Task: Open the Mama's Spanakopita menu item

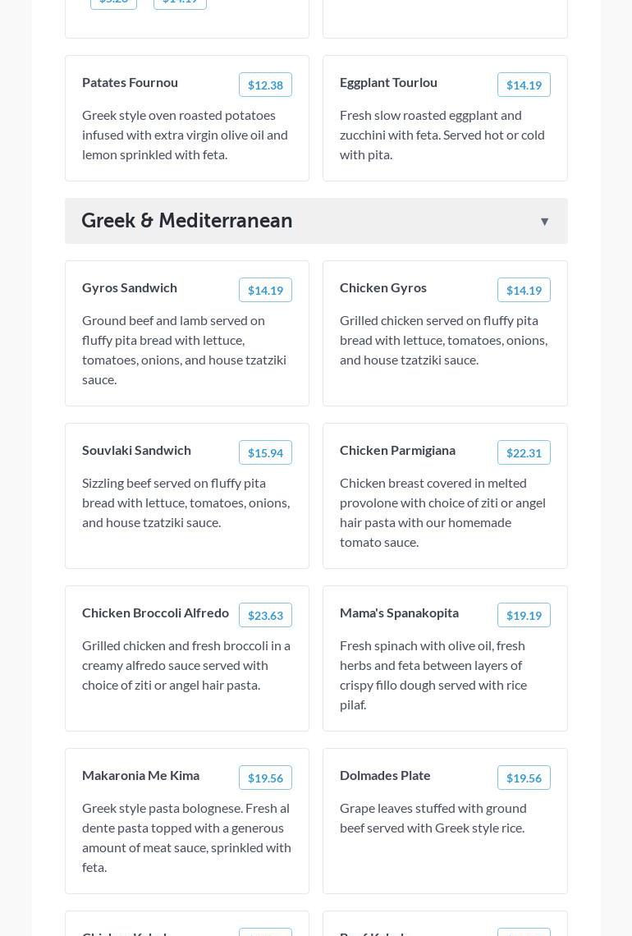Action: (x=399, y=613)
